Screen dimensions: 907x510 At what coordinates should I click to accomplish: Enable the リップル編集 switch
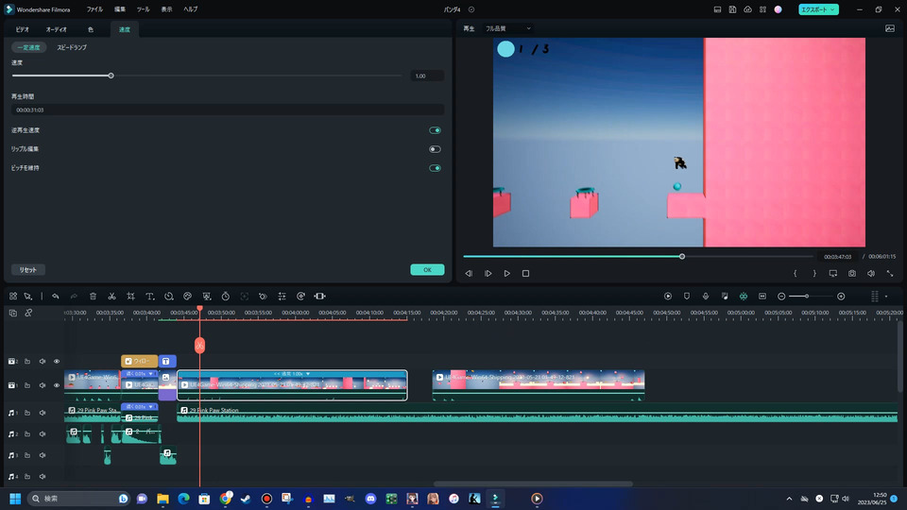point(435,149)
